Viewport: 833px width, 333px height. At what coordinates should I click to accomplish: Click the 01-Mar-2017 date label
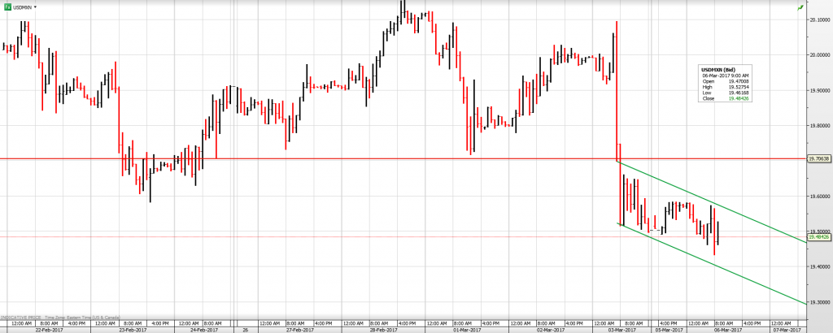click(x=467, y=329)
